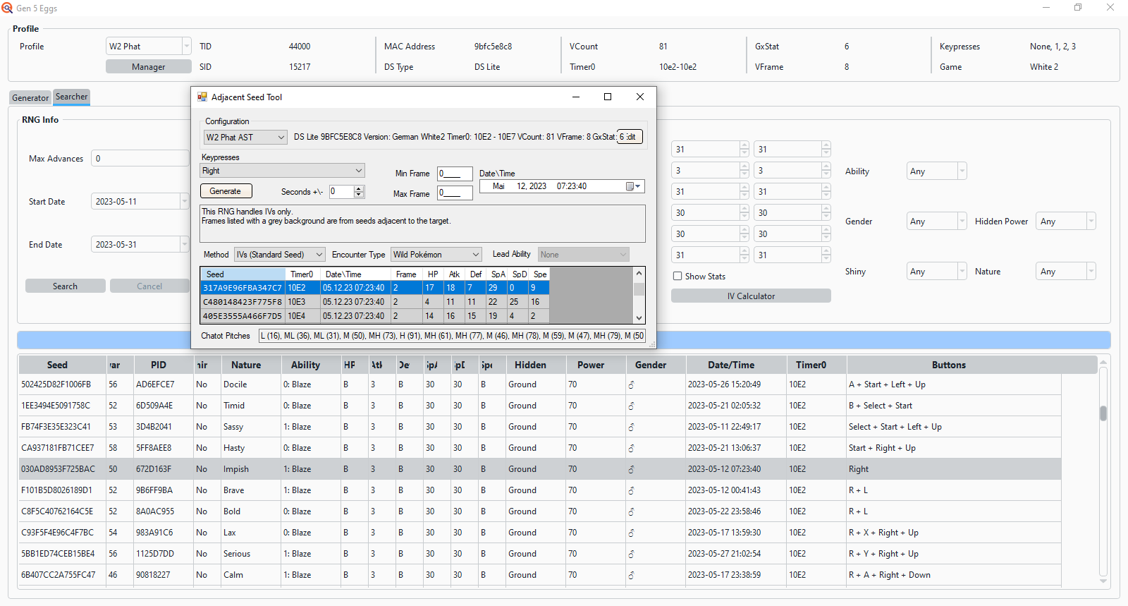Click the Search button
Screen dimensions: 1128x606
click(x=65, y=286)
